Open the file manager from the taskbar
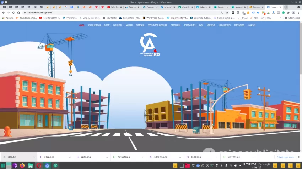The height and width of the screenshot is (169, 302). (31, 165)
